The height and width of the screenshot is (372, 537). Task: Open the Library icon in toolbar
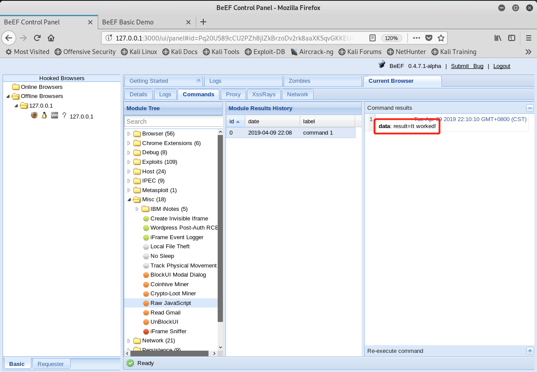[x=498, y=38]
